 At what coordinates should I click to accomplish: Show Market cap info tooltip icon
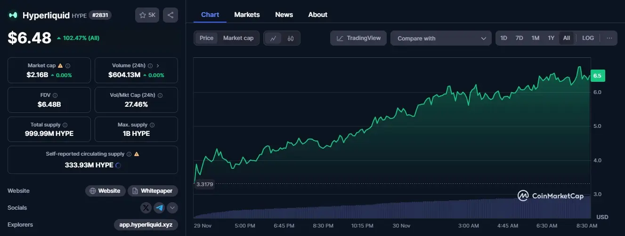point(68,66)
